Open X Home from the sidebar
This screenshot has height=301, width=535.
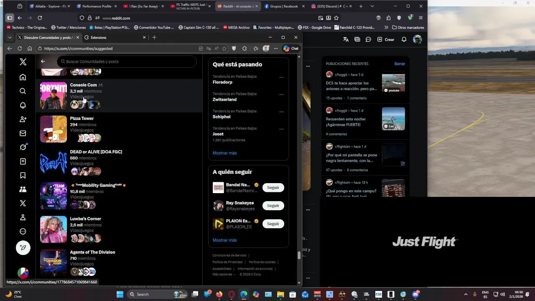pyautogui.click(x=23, y=77)
